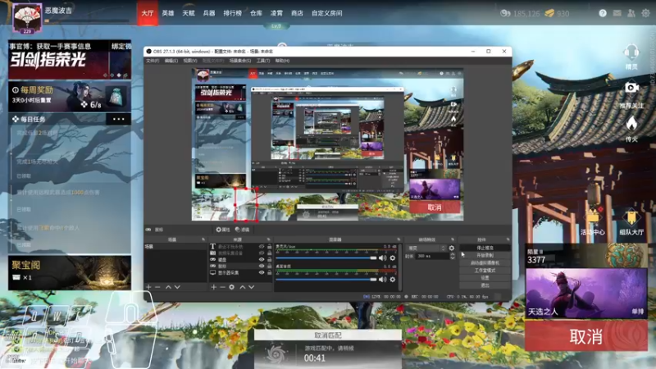Undock the 混音器 panel via header icon
The height and width of the screenshot is (369, 656).
pos(399,239)
